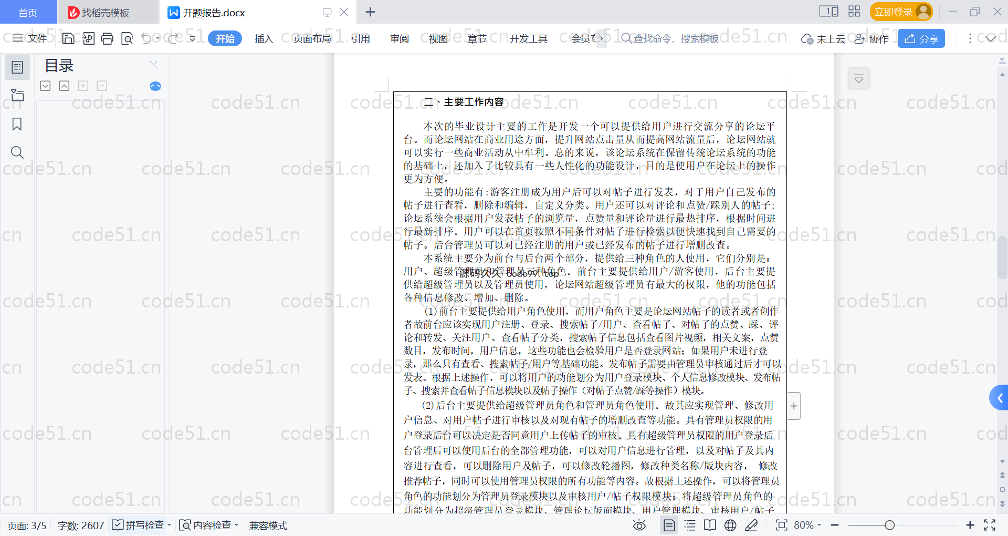This screenshot has height=536, width=1008.
Task: Click the 兼容模式 status label
Action: tap(268, 525)
